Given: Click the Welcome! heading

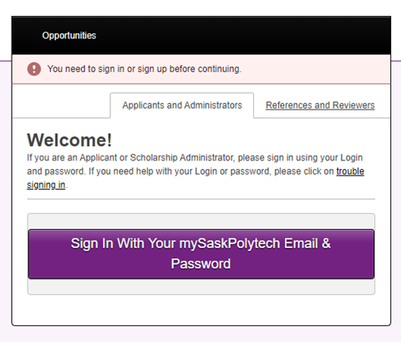Looking at the screenshot, I should [69, 140].
